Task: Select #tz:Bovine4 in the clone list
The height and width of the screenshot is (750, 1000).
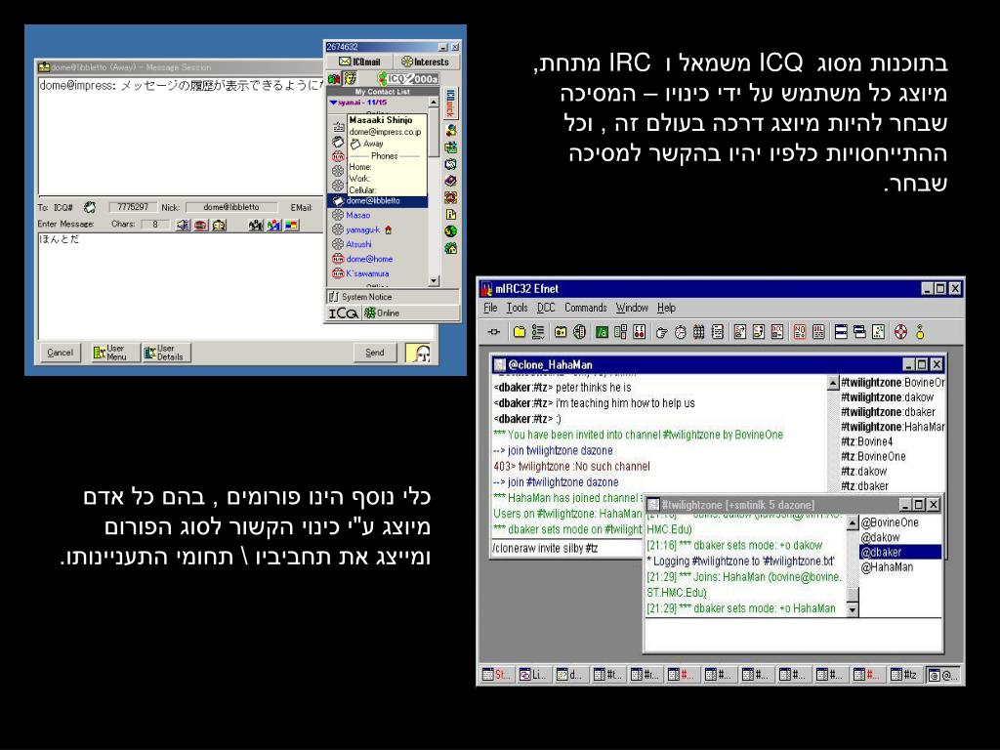Action: point(867,441)
